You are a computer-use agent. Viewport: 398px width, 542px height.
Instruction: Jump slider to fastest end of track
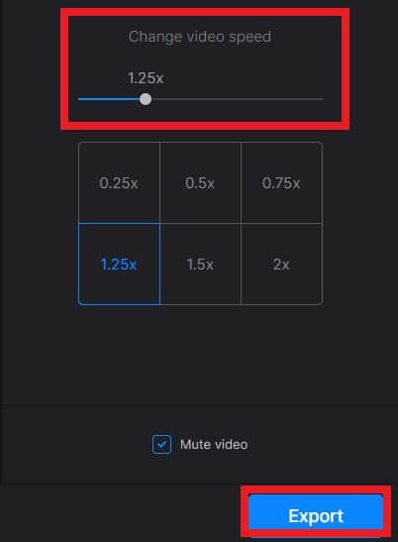point(322,99)
